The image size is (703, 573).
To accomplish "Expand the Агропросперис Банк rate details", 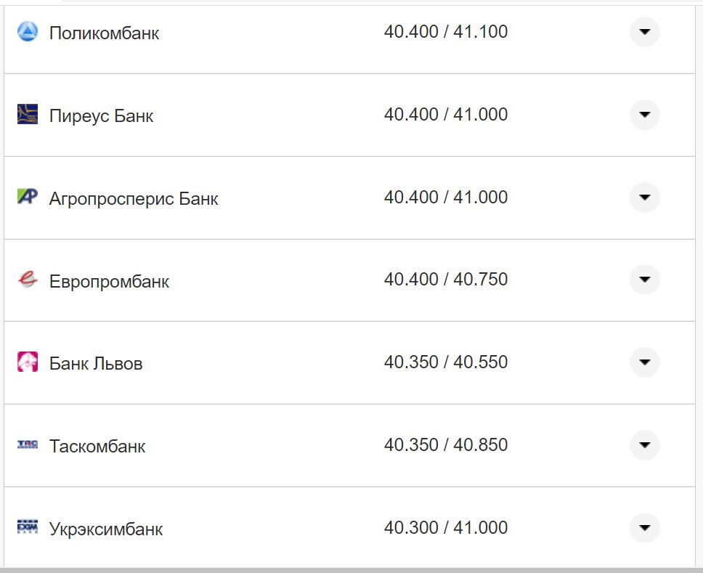I will tap(644, 197).
